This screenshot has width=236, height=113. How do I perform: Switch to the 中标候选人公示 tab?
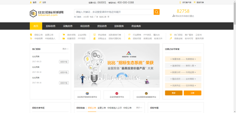click(114, 108)
